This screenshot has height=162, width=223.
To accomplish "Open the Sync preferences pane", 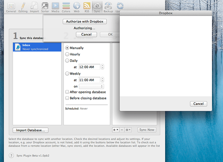I will (97, 7).
